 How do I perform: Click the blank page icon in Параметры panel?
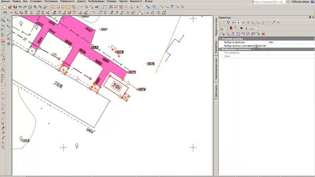256,29
